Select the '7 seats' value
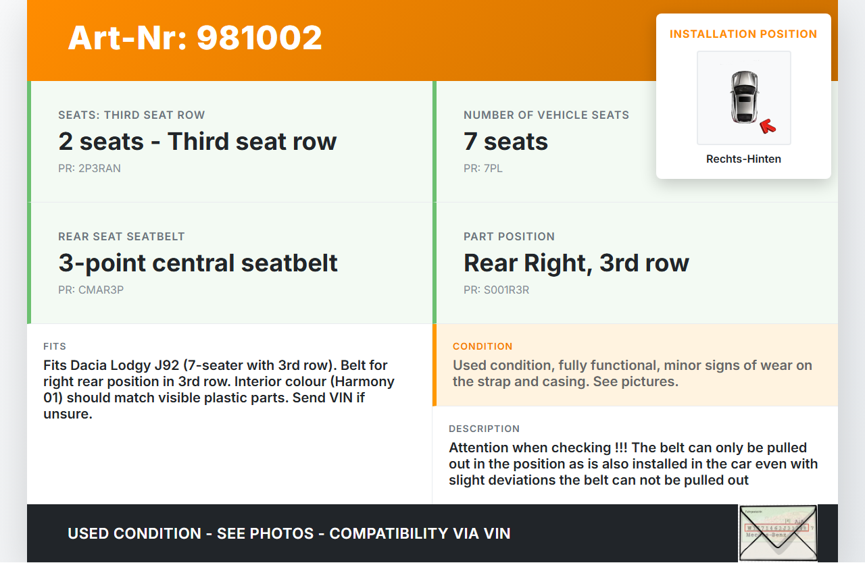Image resolution: width=865 pixels, height=563 pixels. pyautogui.click(x=505, y=142)
